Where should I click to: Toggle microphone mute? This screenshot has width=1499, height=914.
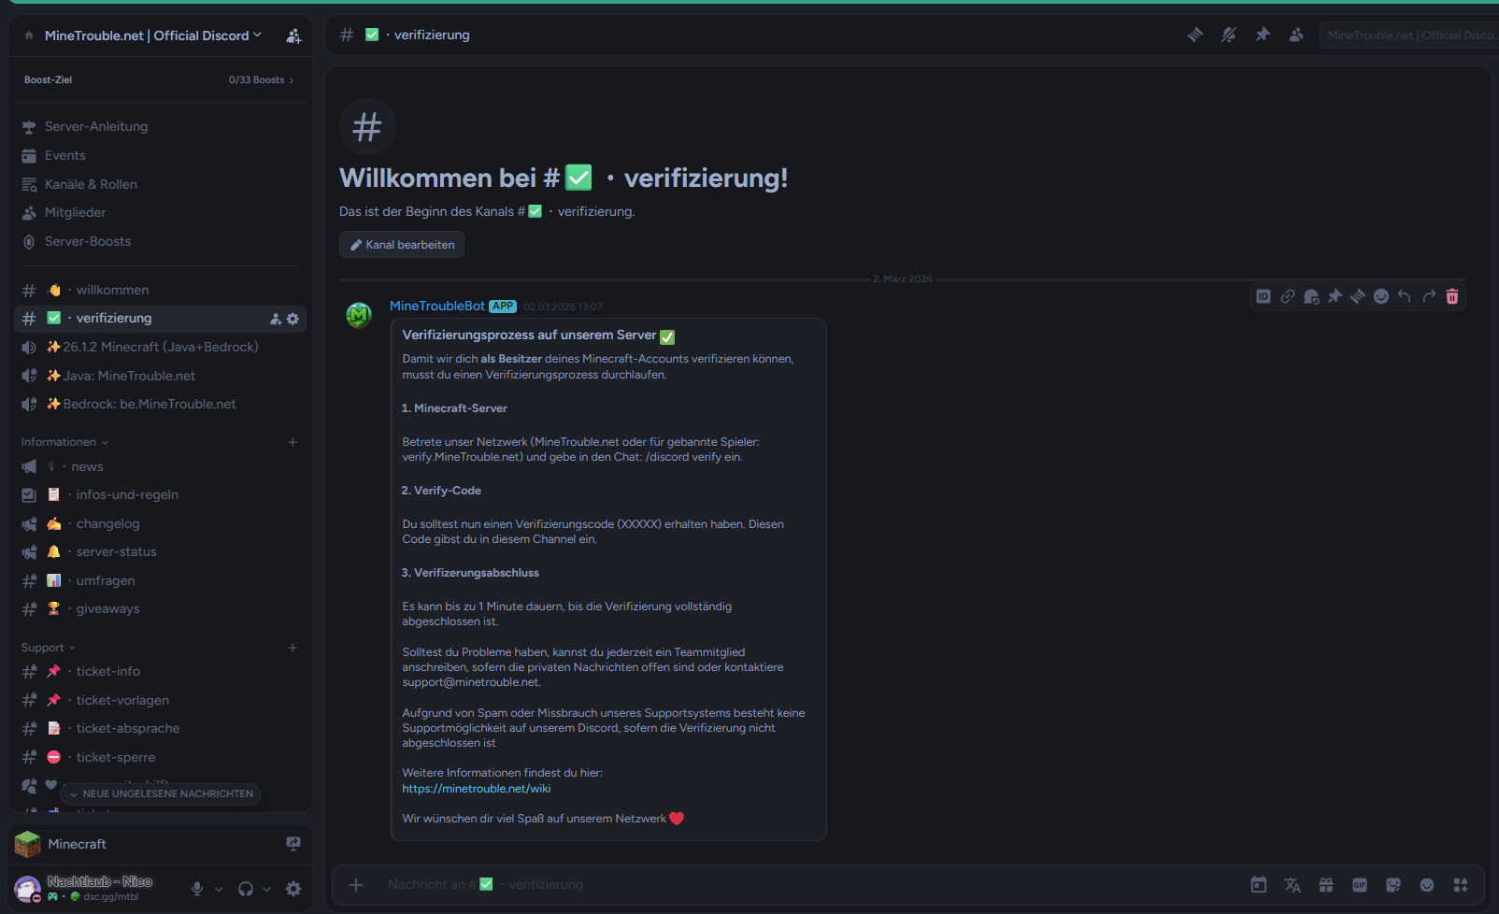click(197, 889)
